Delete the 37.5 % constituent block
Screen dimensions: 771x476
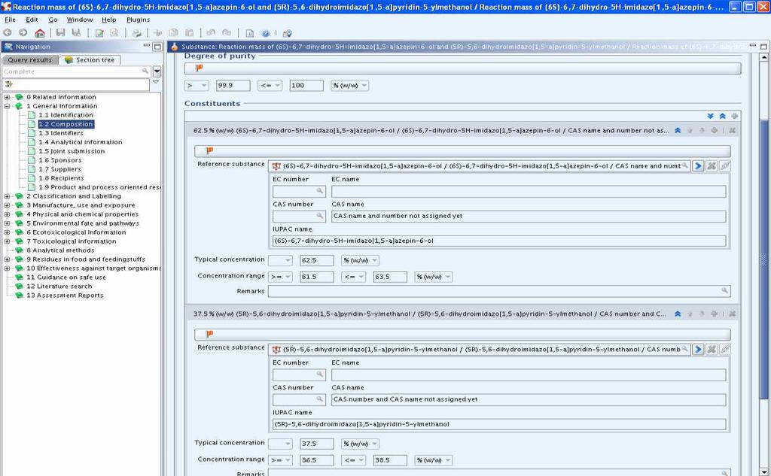pos(732,314)
